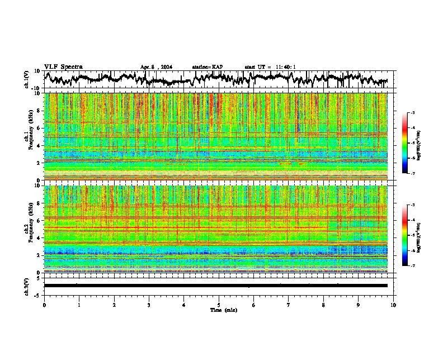
Task: Click the time axis tick label "0"
Action: point(44,305)
